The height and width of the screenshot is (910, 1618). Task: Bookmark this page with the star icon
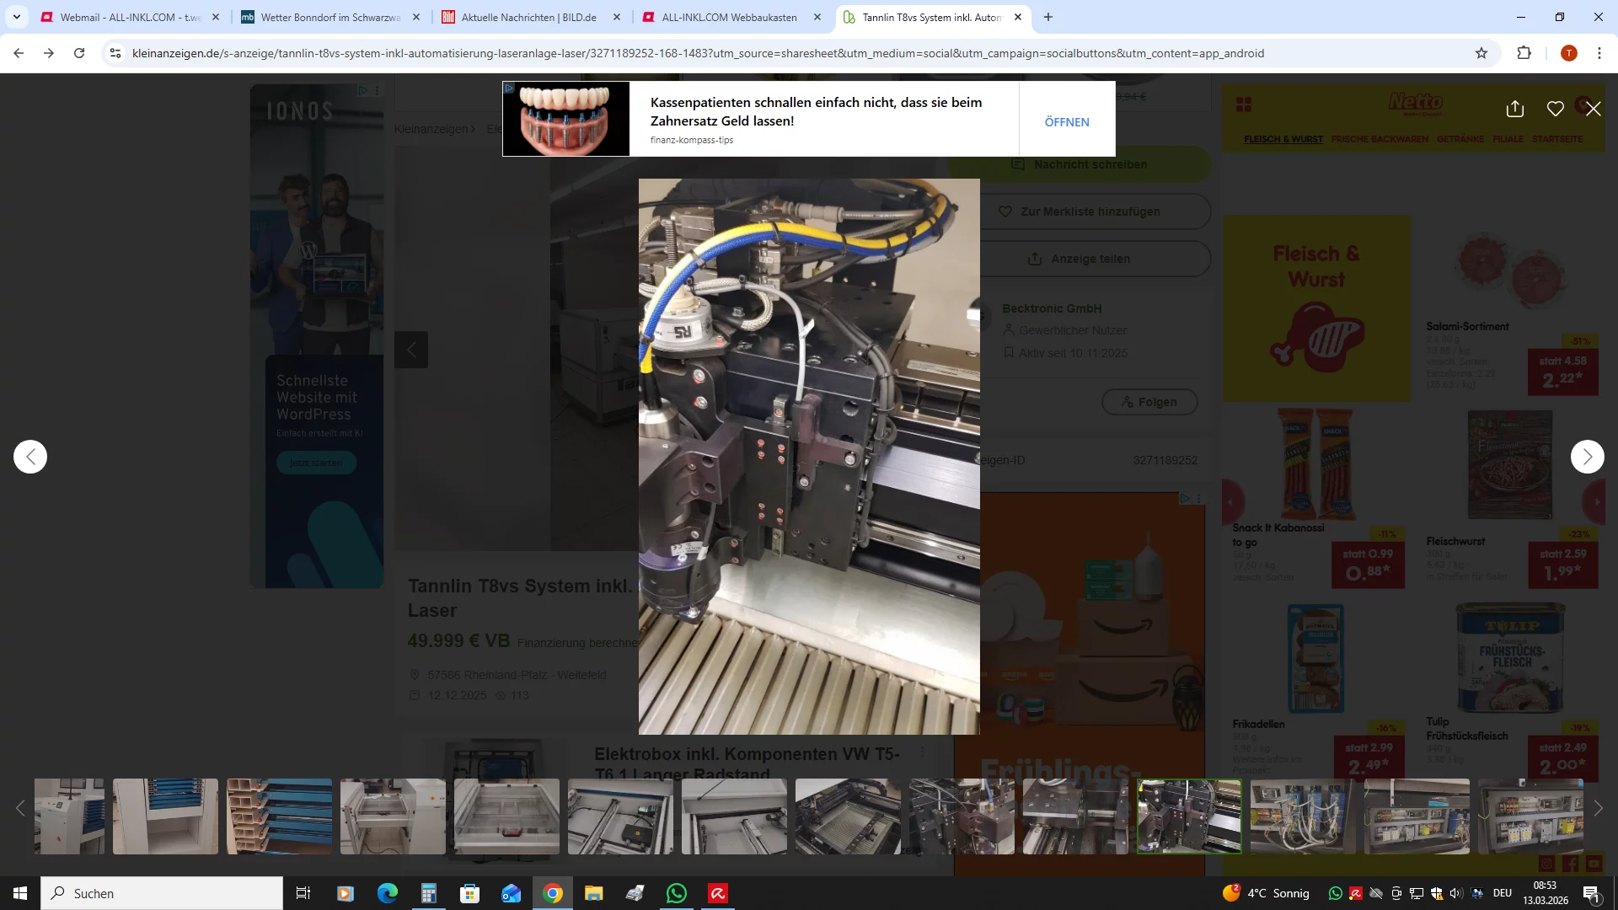click(1481, 53)
